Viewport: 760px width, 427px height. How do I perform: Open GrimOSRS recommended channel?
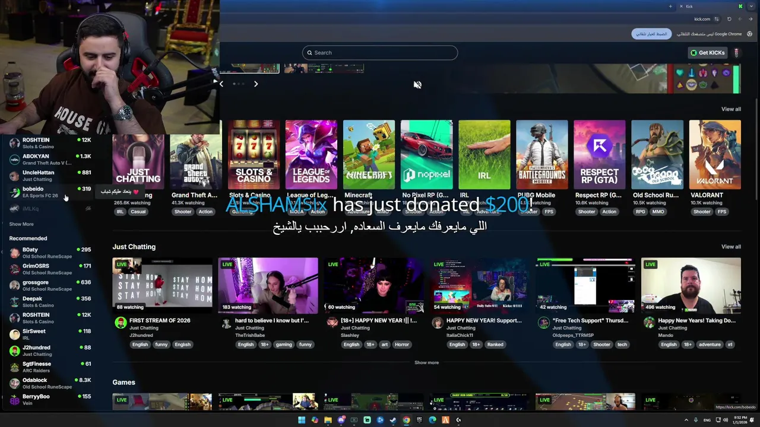(50, 269)
